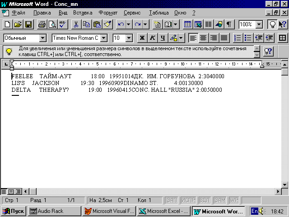Click the tip text scroll-down arrow
The width and height of the screenshot is (289, 217).
click(x=257, y=55)
